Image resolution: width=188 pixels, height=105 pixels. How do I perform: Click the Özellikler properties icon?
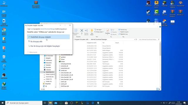pyautogui.click(x=108, y=31)
